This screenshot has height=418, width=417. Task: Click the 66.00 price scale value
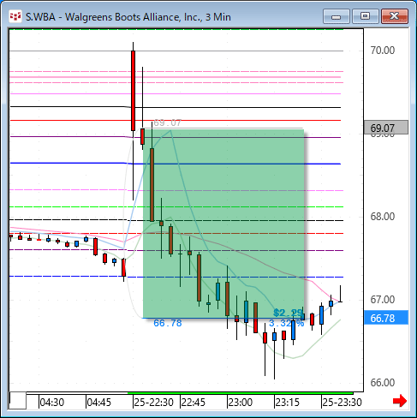point(383,383)
